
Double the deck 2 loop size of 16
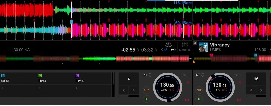click(261, 90)
